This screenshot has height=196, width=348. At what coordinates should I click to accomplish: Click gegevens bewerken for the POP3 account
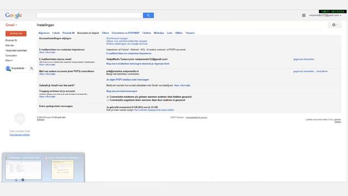pos(303,71)
